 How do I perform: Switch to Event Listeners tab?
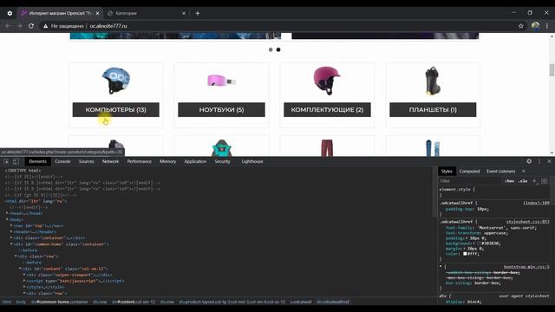point(501,172)
